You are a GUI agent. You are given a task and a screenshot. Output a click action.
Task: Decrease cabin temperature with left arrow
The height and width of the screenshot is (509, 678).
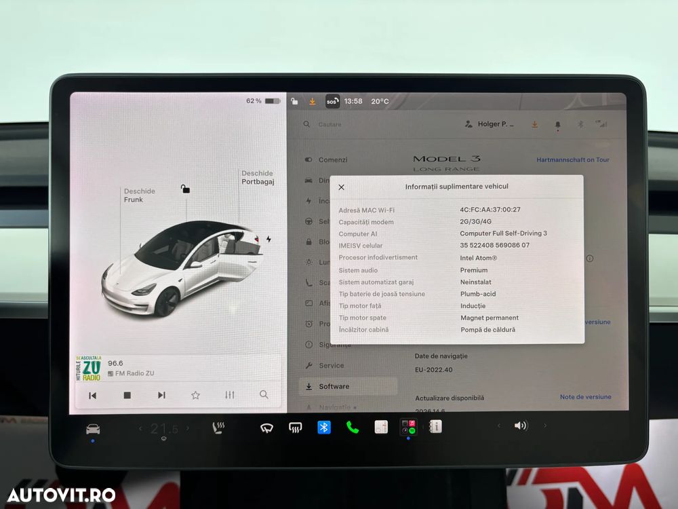140,428
